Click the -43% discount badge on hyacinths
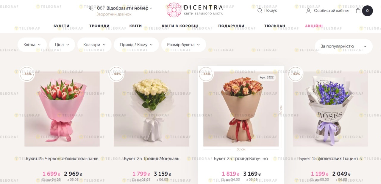Viewport: 381px width, 184px height. click(295, 74)
